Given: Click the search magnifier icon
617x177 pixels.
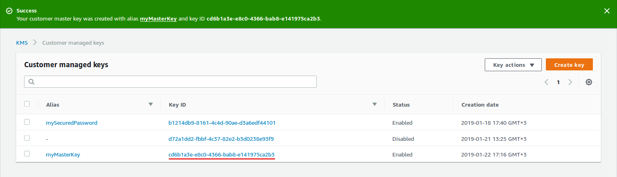Looking at the screenshot, I should pyautogui.click(x=31, y=82).
